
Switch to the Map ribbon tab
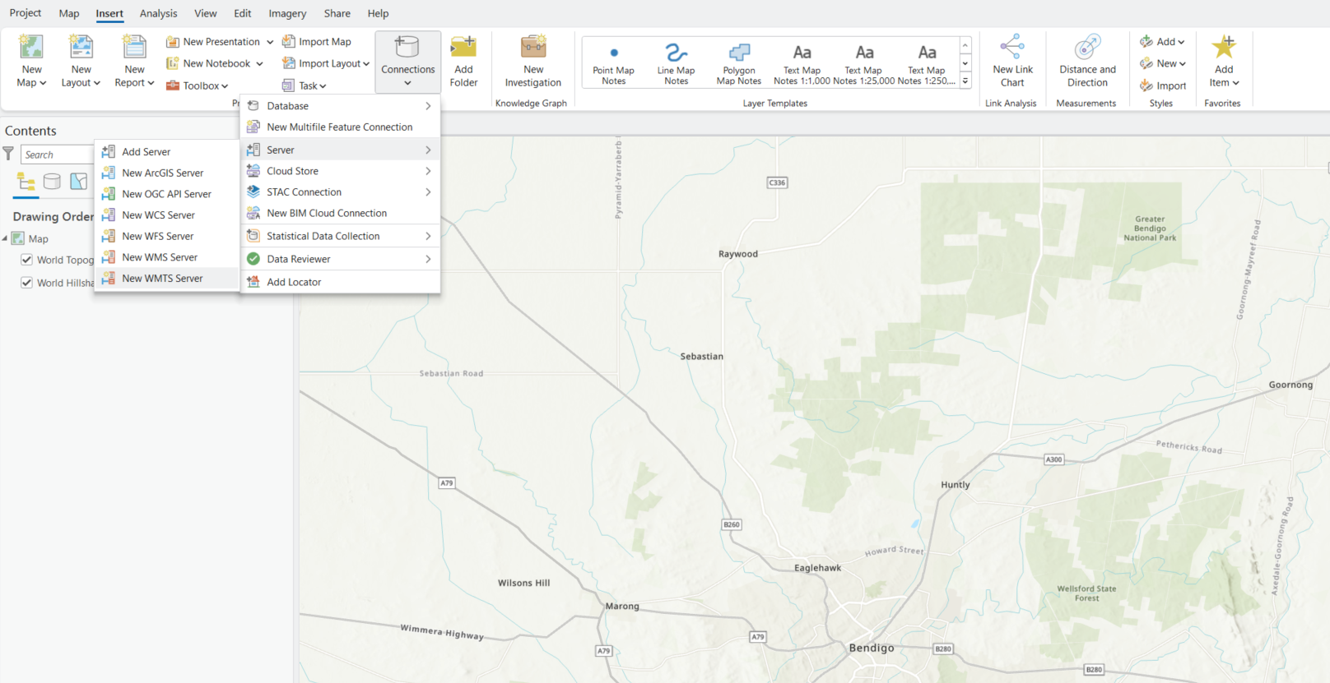(x=69, y=13)
